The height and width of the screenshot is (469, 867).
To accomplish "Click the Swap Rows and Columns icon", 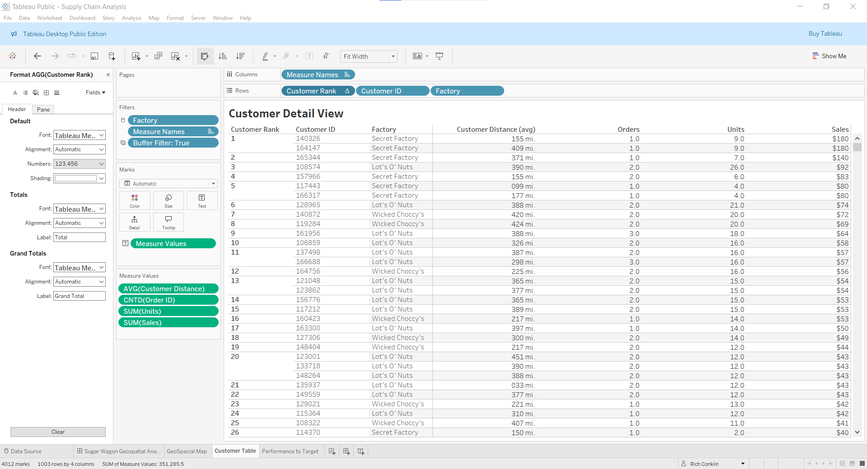I will coord(205,56).
